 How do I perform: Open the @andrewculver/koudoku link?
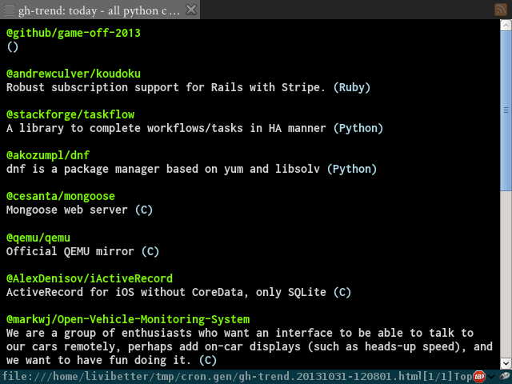pyautogui.click(x=74, y=74)
